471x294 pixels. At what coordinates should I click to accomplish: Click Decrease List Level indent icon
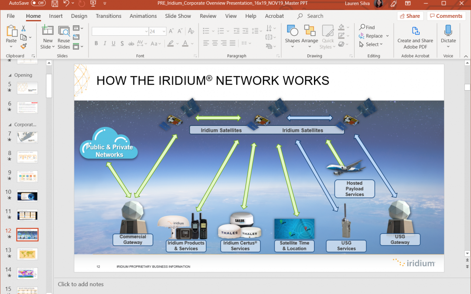(x=237, y=31)
